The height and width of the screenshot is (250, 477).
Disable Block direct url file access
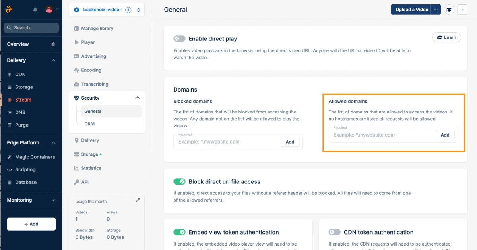(180, 181)
